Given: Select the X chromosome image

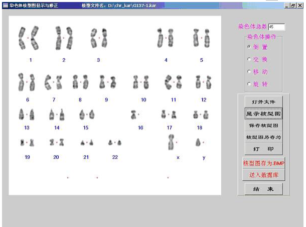Looking at the screenshot, I should (x=171, y=142).
